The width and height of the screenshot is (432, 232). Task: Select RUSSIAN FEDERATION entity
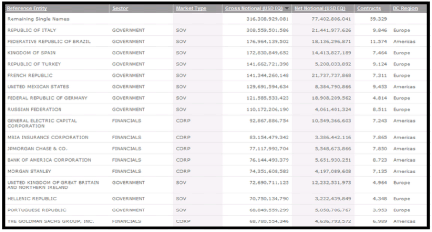[x=35, y=110]
